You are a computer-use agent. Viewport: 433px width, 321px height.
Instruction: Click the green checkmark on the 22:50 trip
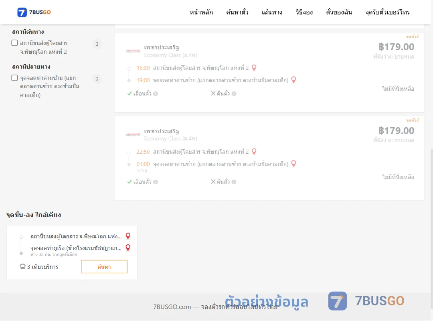129,182
